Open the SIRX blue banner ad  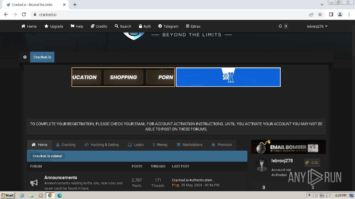pyautogui.click(x=228, y=77)
